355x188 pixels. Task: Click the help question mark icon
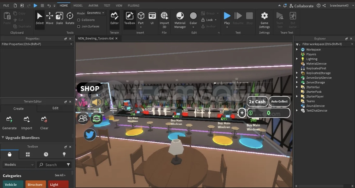pyautogui.click(x=319, y=5)
